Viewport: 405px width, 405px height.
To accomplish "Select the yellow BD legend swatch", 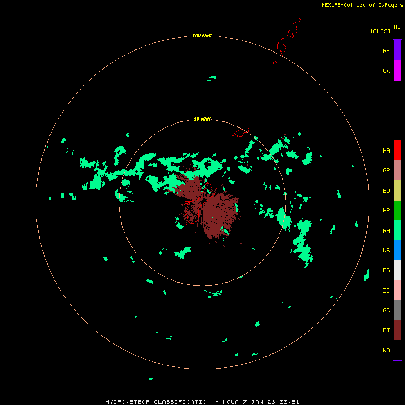I will coord(397,191).
